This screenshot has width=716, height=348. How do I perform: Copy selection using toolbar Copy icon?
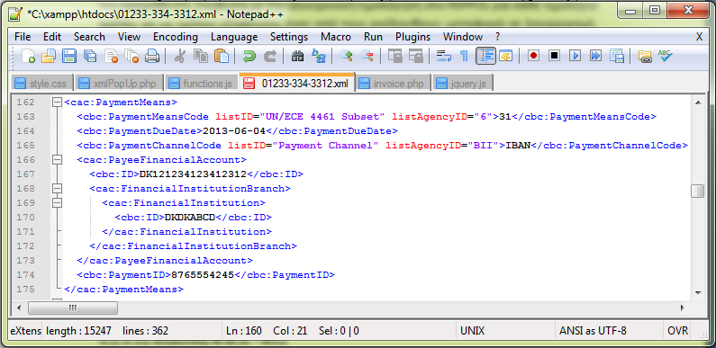tap(201, 56)
